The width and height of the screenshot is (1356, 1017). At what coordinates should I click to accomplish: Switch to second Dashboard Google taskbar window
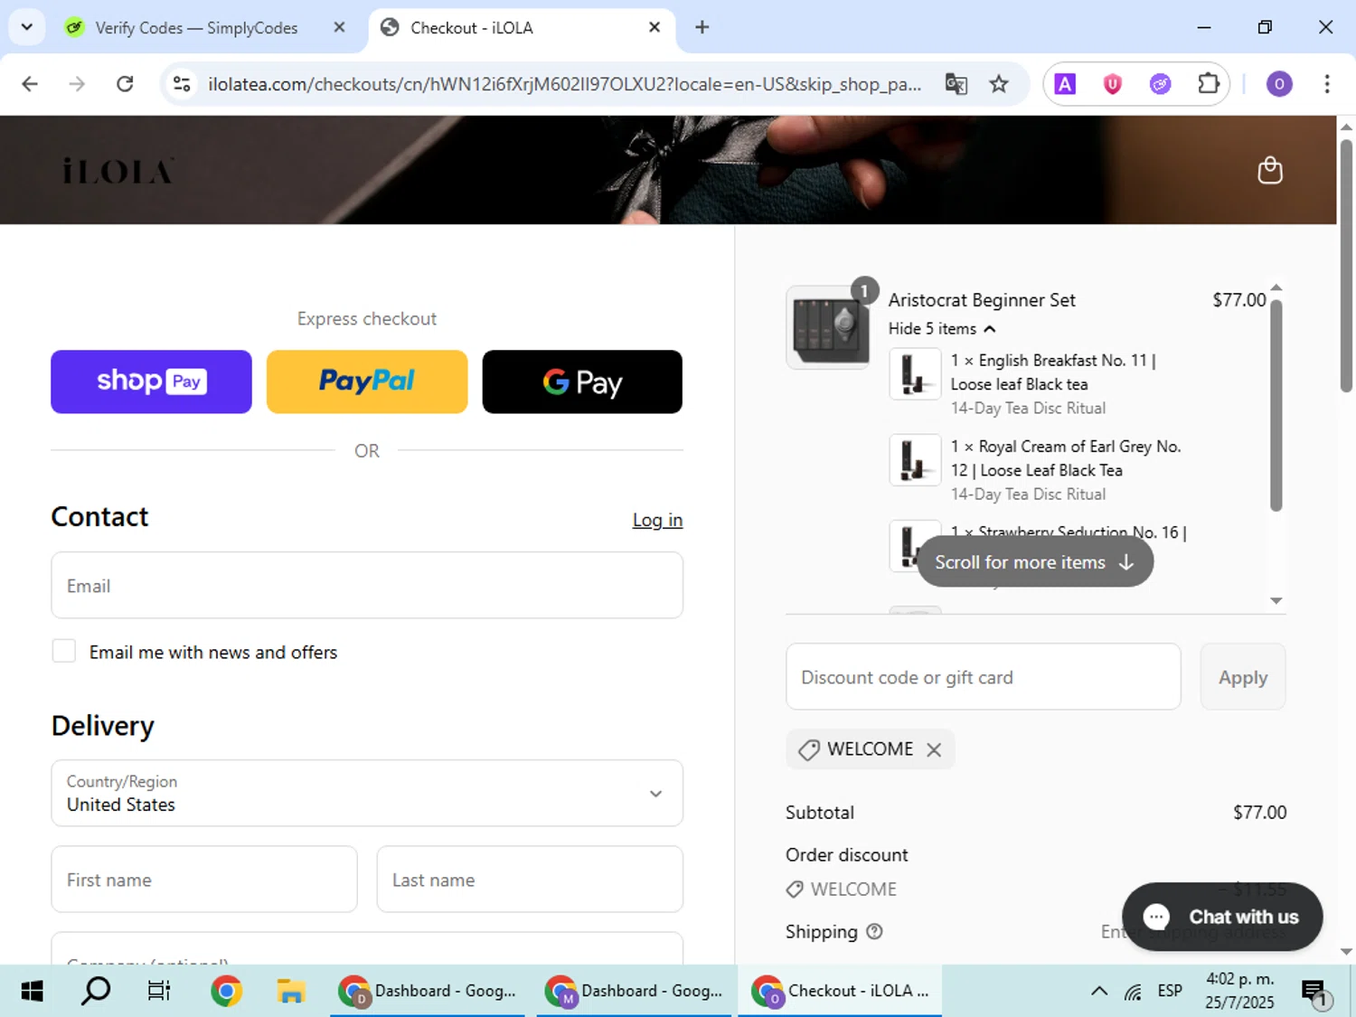[634, 992]
